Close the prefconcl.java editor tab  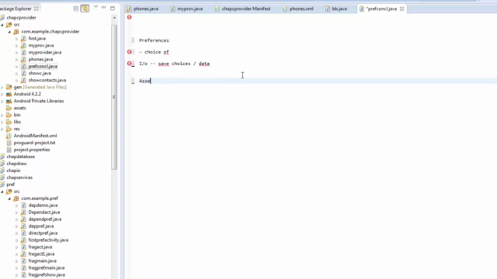click(x=401, y=9)
